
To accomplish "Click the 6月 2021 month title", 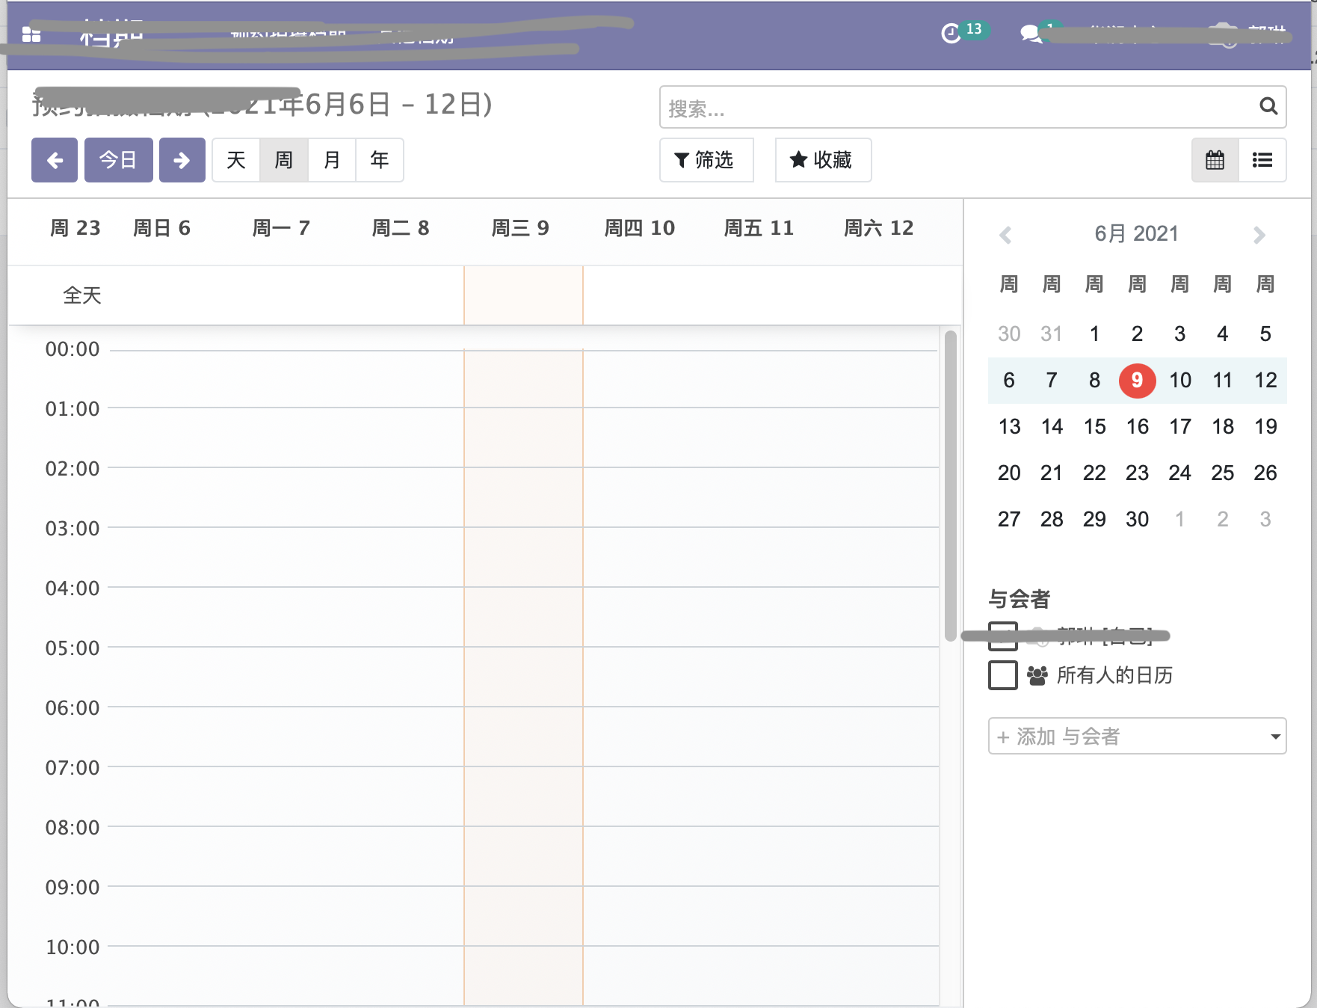I will coord(1136,234).
